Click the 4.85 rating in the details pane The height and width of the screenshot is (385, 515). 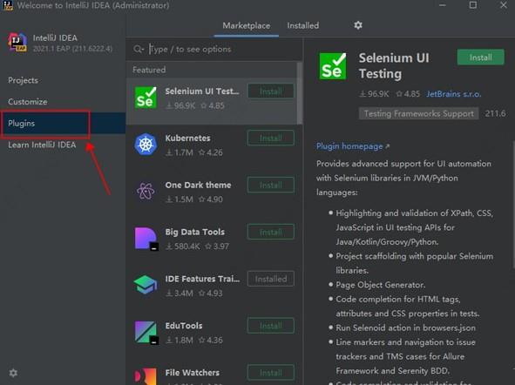[x=409, y=94]
